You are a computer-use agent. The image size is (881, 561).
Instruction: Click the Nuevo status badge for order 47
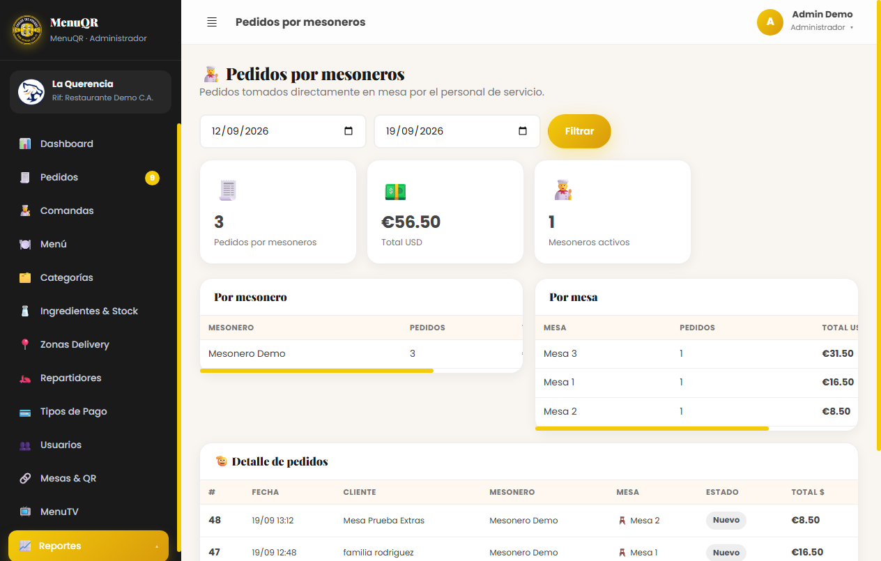pos(726,553)
